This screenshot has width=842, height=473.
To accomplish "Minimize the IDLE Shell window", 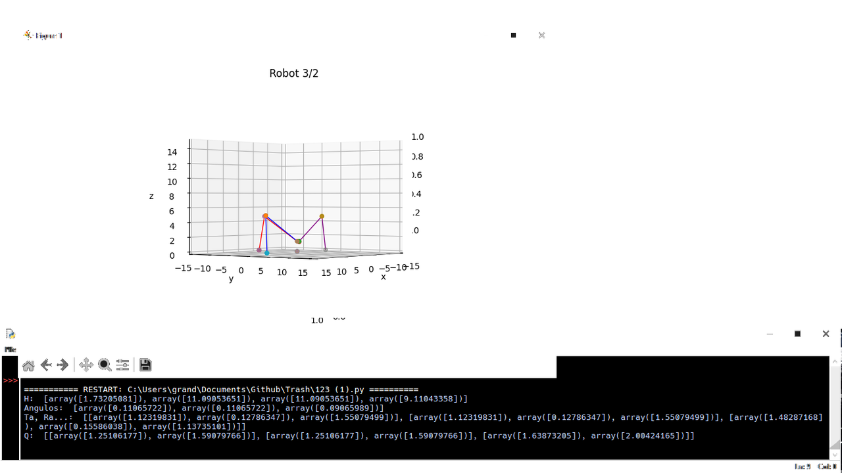I will pyautogui.click(x=769, y=334).
